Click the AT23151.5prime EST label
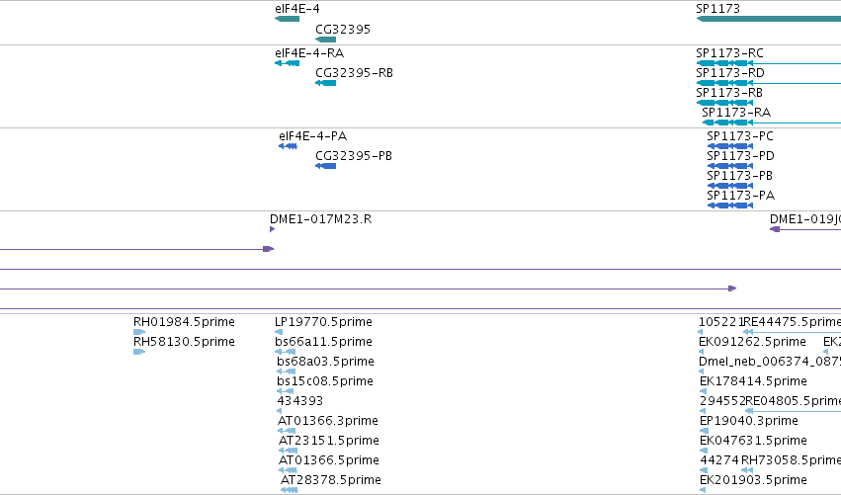 tap(329, 441)
